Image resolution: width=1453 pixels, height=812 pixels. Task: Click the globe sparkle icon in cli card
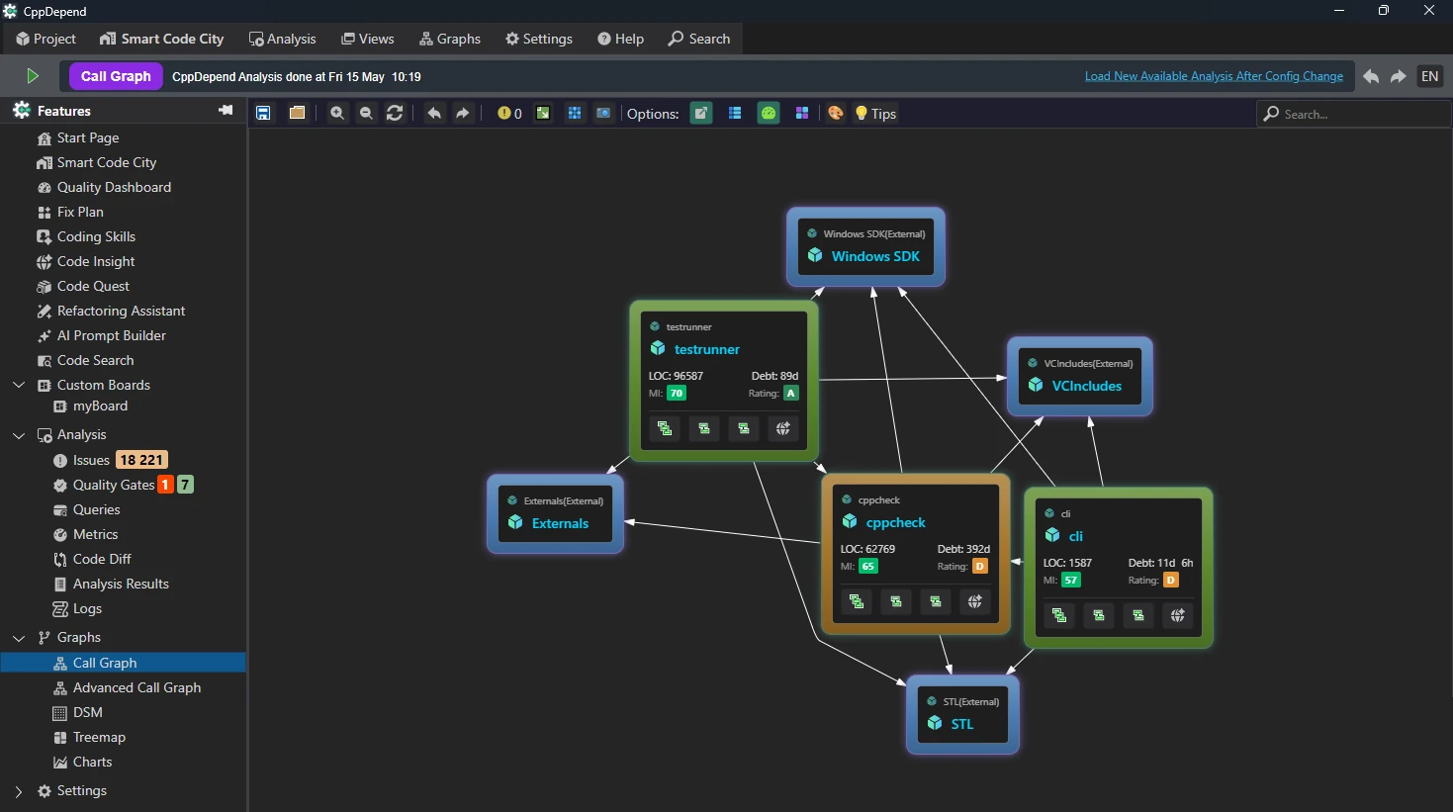coord(1178,615)
